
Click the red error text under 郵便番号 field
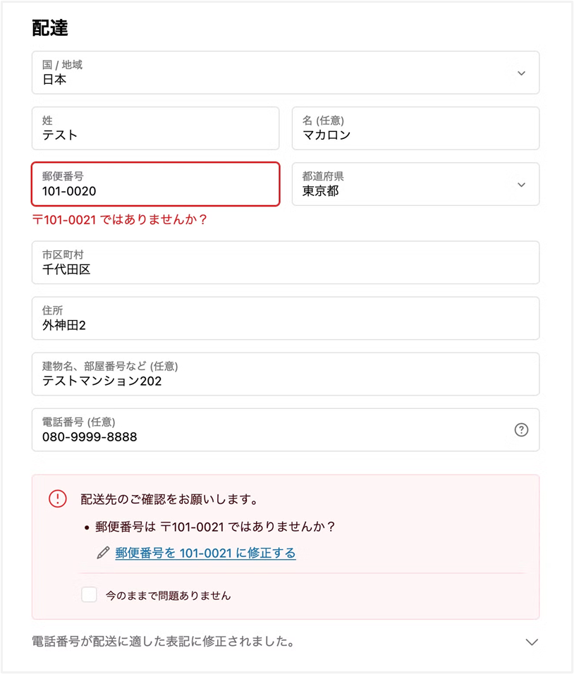tap(119, 220)
